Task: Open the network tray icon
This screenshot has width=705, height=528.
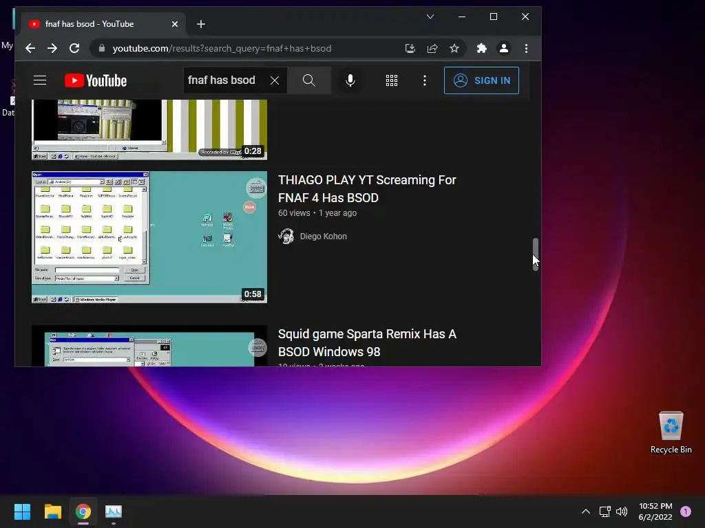Action: pyautogui.click(x=604, y=511)
